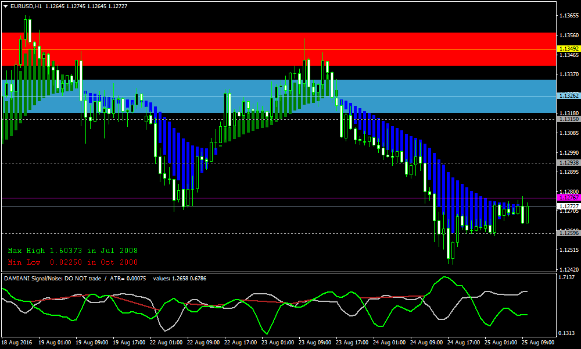Image resolution: width=581 pixels, height=349 pixels.
Task: Select the light blue 1.13262 price tag
Action: [568, 95]
